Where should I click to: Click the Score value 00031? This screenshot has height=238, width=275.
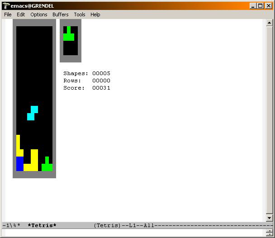click(x=101, y=88)
